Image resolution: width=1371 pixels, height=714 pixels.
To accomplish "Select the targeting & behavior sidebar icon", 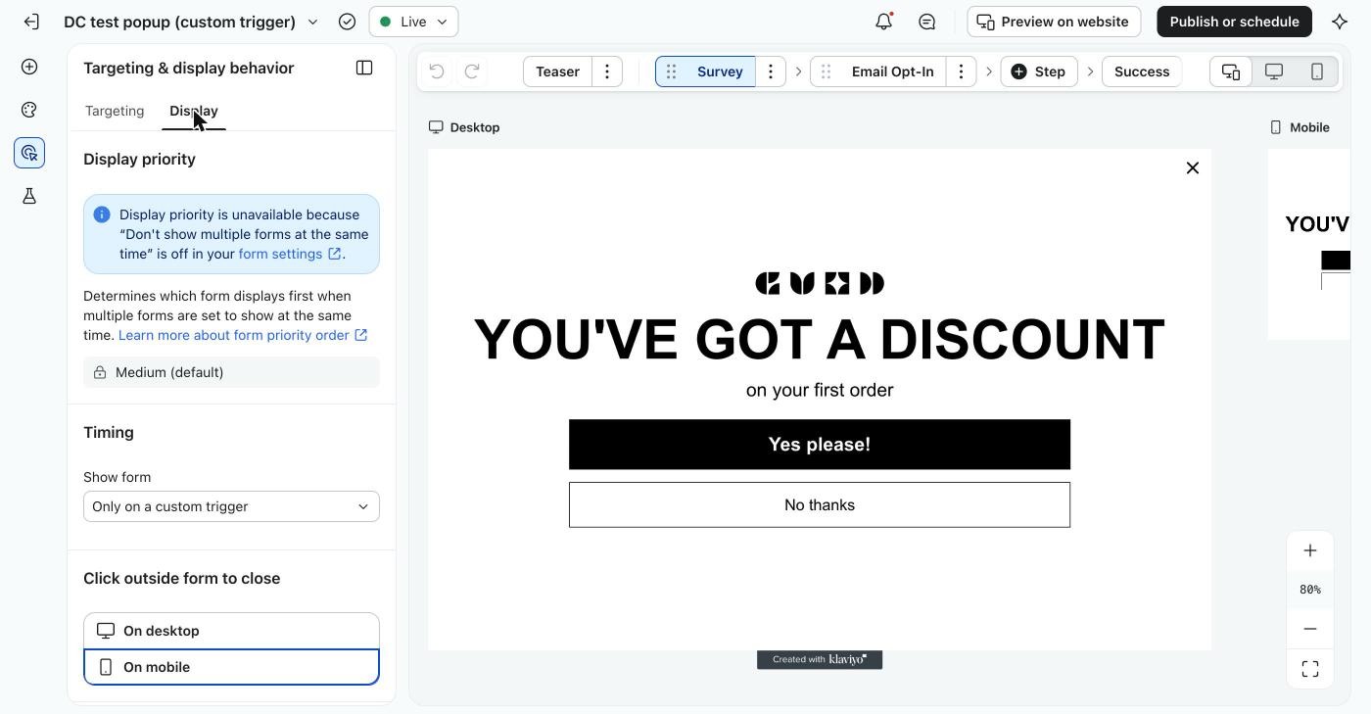I will (29, 153).
